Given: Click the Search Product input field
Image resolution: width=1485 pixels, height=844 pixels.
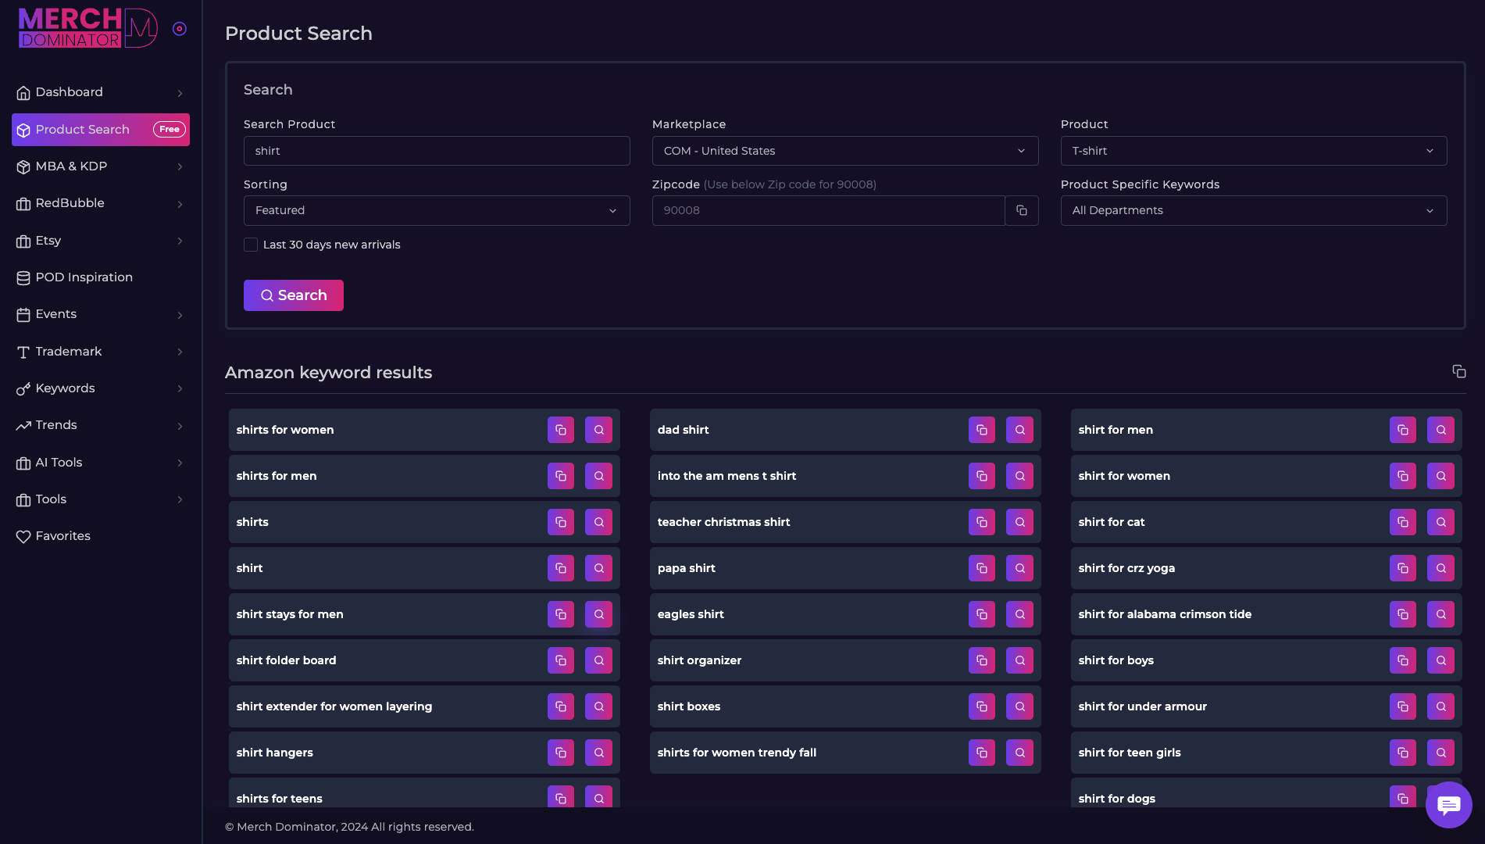Looking at the screenshot, I should pyautogui.click(x=436, y=151).
